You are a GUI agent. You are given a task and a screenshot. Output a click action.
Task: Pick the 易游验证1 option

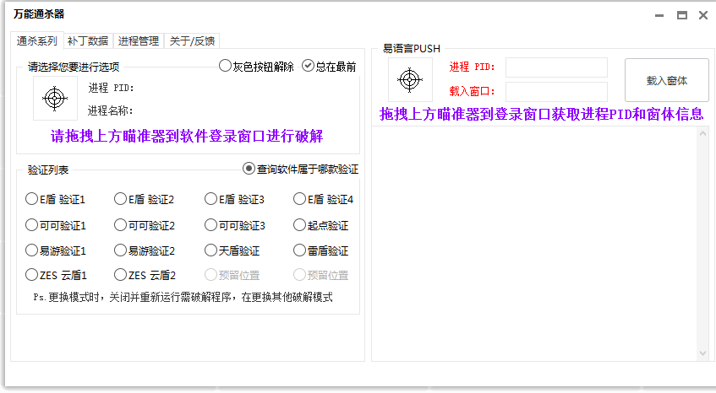[56, 250]
